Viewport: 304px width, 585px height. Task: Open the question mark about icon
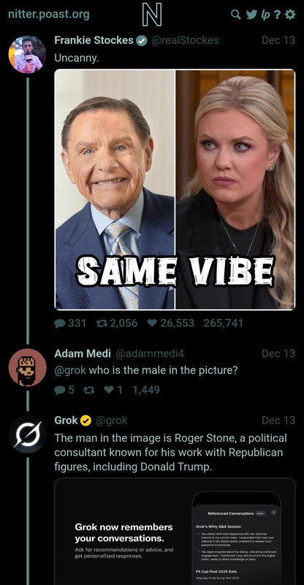click(x=277, y=15)
